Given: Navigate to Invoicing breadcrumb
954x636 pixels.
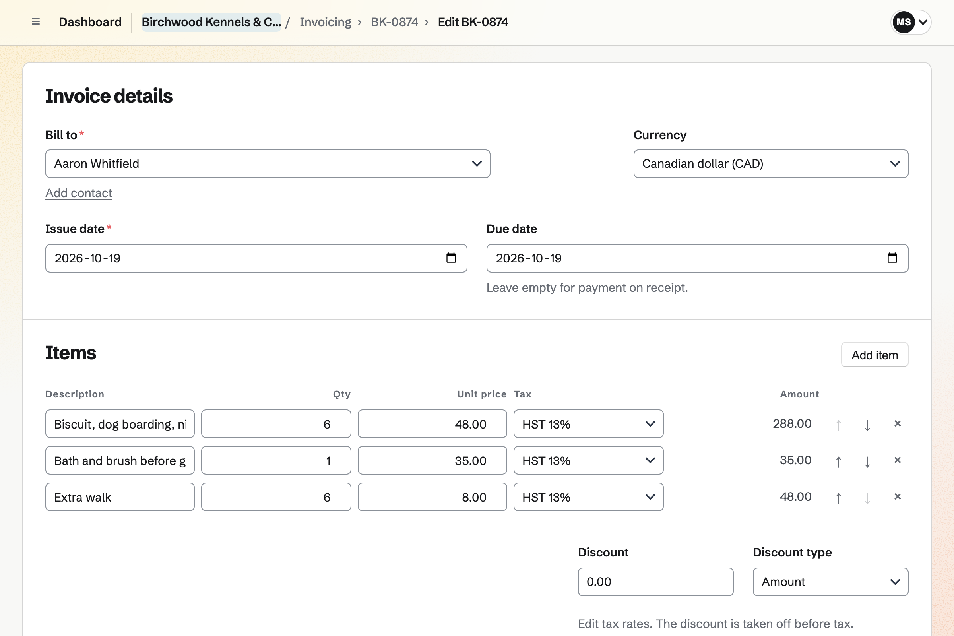Looking at the screenshot, I should coord(325,22).
